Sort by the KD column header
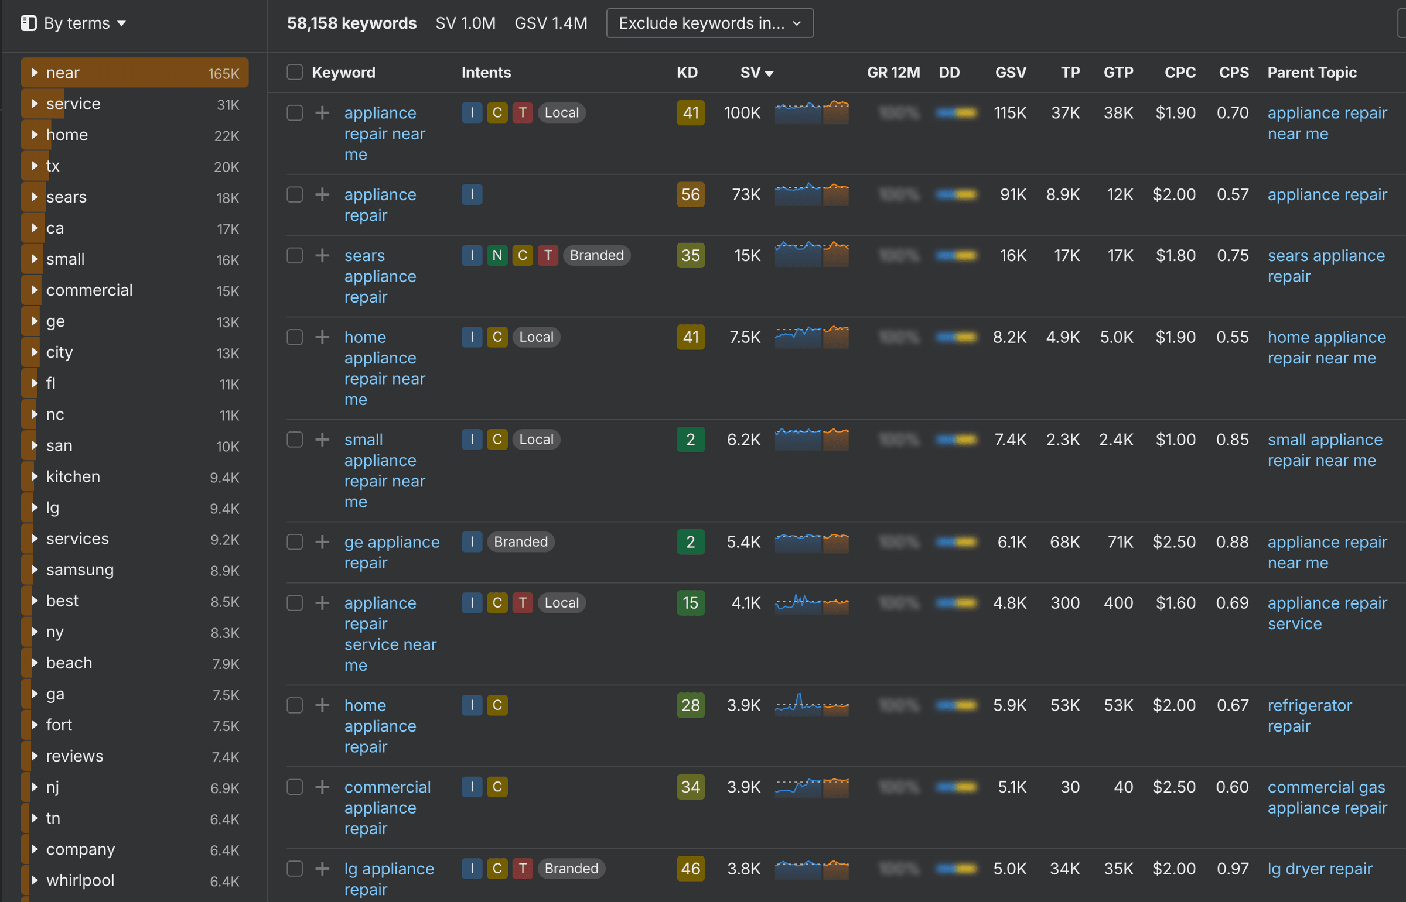Screen dimensions: 1406x902 coord(687,73)
